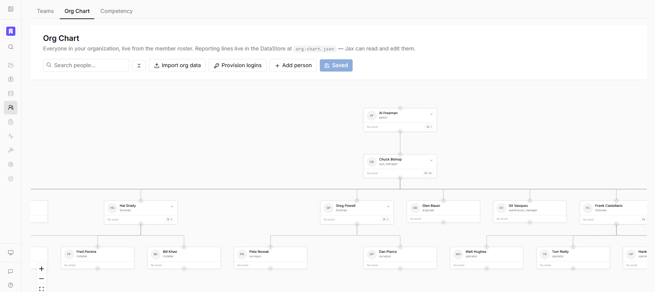This screenshot has height=292, width=655.
Task: Click the Saved button
Action: [336, 65]
